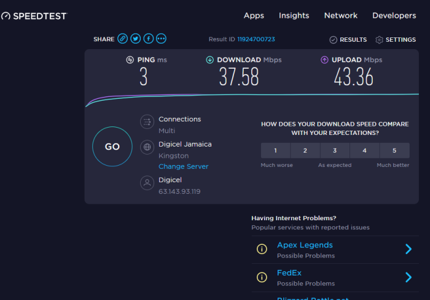Open more share options icon
This screenshot has width=430, height=300.
pyautogui.click(x=162, y=39)
